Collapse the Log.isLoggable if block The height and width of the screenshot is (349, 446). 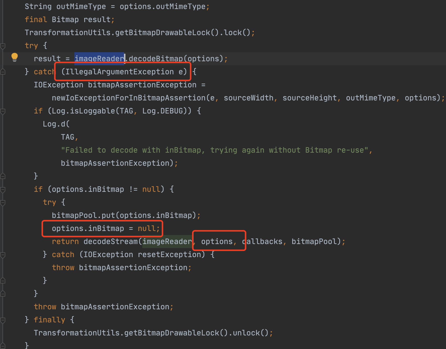tap(3, 111)
